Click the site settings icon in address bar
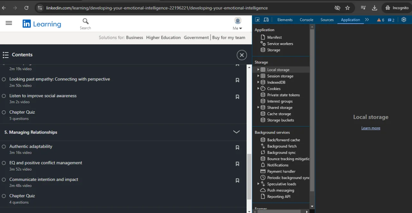The image size is (412, 213). [40, 8]
